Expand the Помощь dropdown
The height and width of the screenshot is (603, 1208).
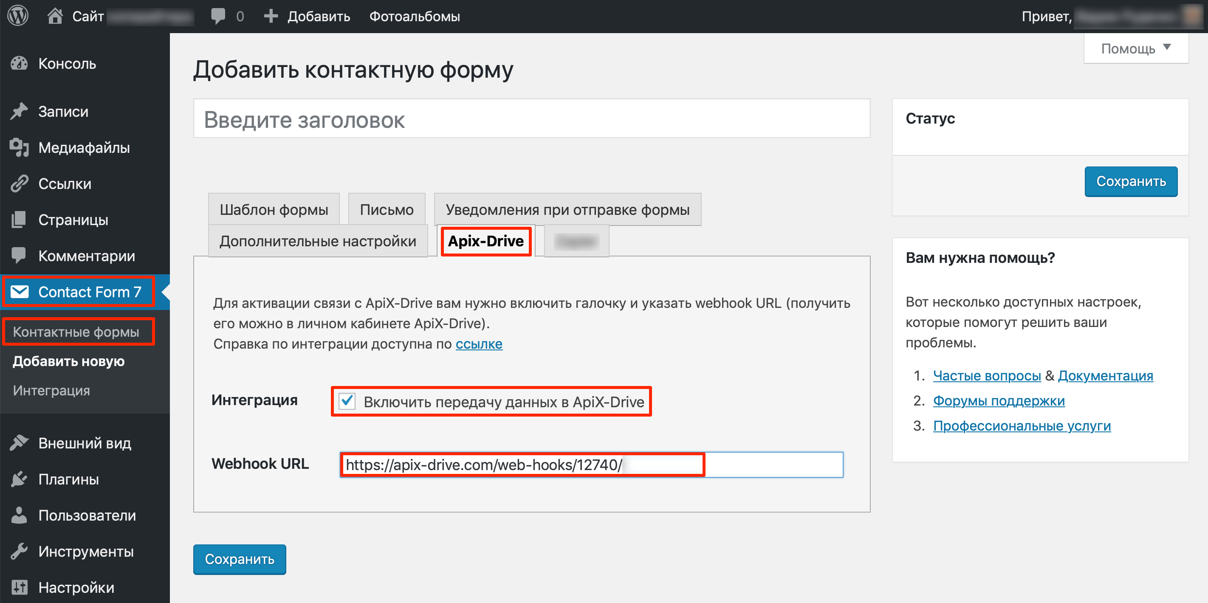click(1136, 48)
